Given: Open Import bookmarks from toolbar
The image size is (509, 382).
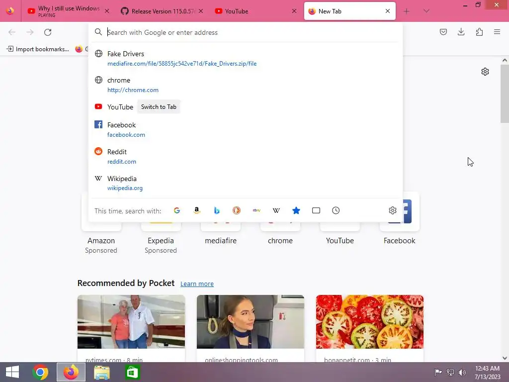Looking at the screenshot, I should click(38, 49).
